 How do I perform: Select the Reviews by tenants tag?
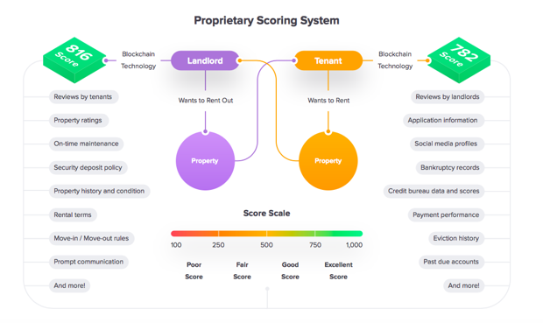tap(83, 97)
